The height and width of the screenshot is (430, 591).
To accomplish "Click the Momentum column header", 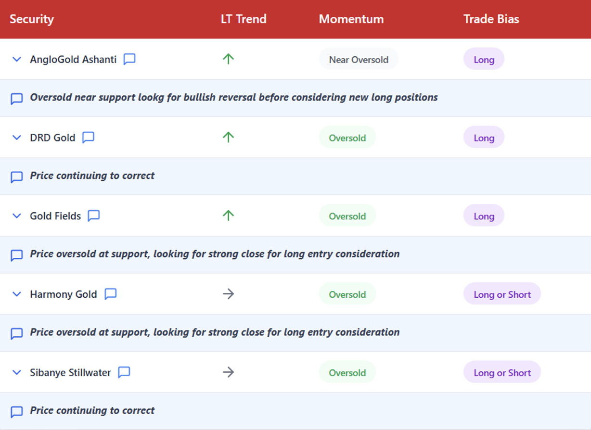I will [x=351, y=19].
